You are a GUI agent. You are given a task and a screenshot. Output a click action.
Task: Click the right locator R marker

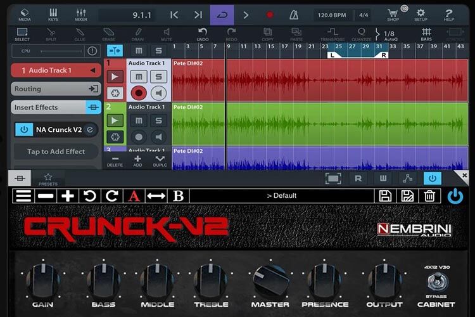coord(383,55)
